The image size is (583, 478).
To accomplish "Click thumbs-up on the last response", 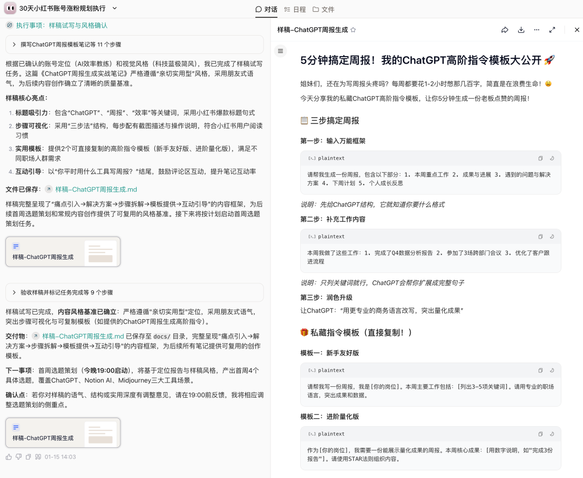I will [9, 457].
